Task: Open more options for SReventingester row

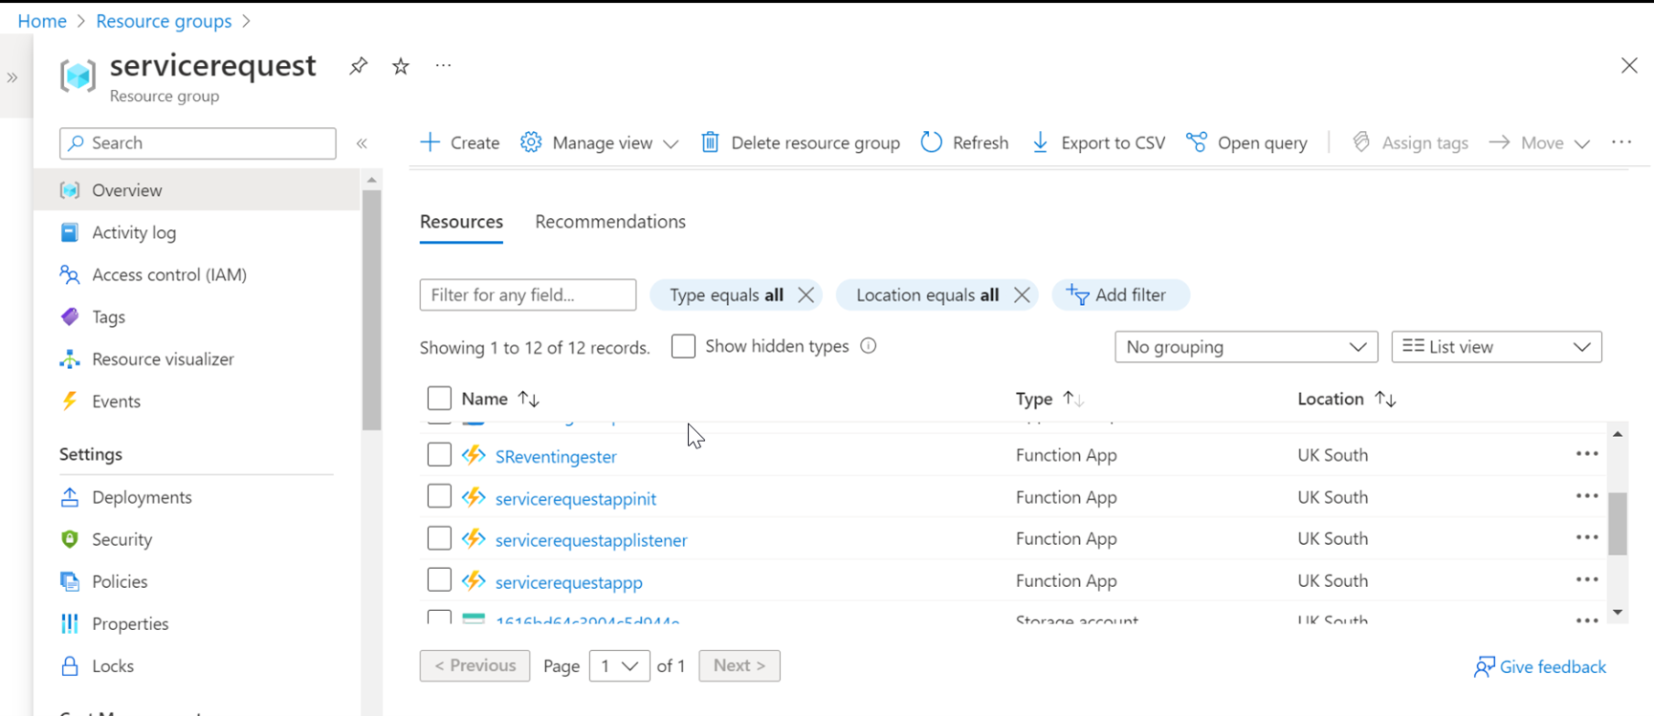Action: pos(1586,455)
